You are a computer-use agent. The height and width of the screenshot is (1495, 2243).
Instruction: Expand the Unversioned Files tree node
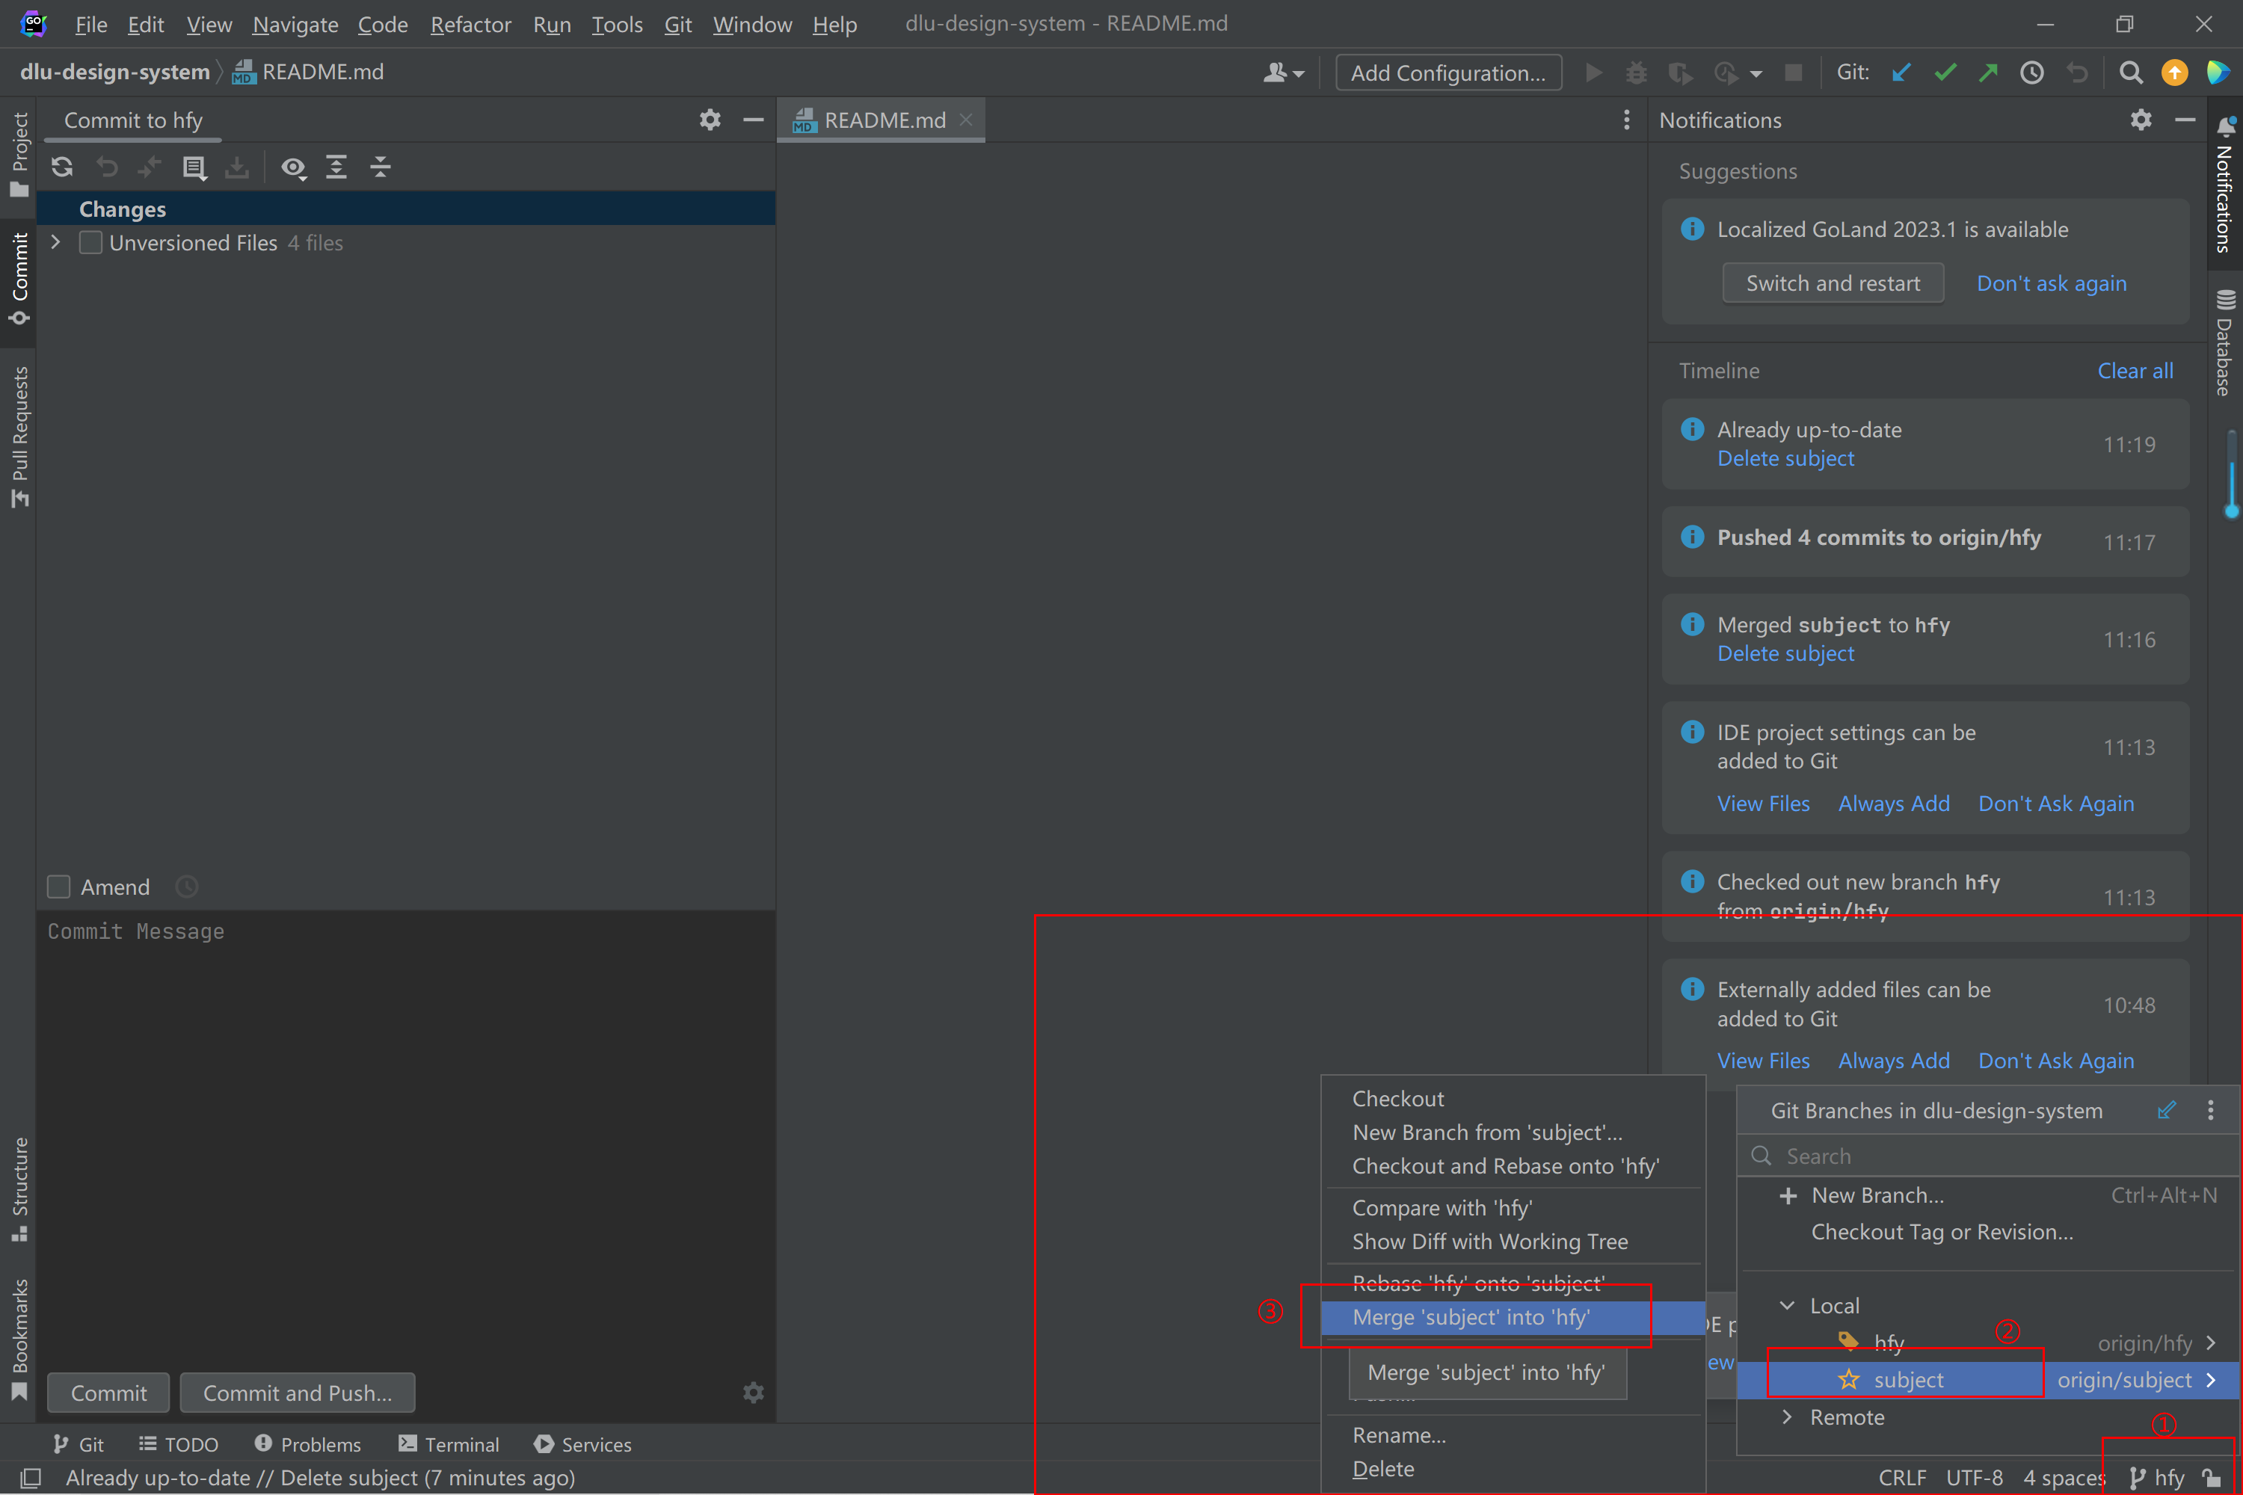tap(56, 243)
